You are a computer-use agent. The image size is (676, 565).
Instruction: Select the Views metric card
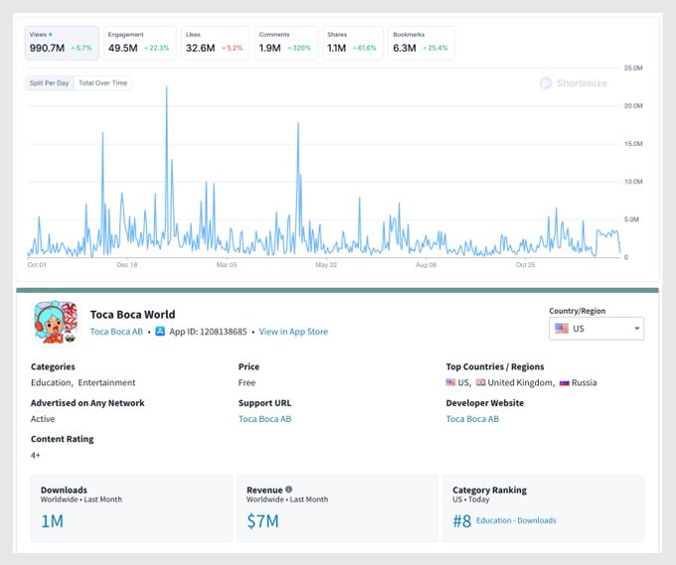tap(62, 43)
